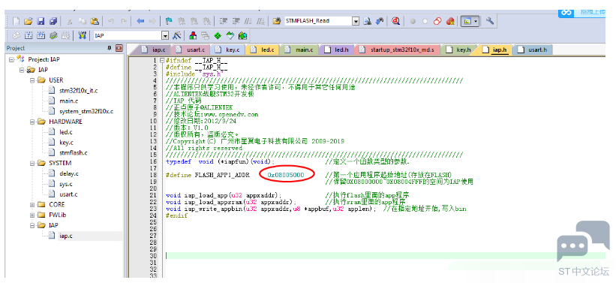Kill all breakpoints icon
Viewport: 616px width, 283px height.
[x=450, y=21]
